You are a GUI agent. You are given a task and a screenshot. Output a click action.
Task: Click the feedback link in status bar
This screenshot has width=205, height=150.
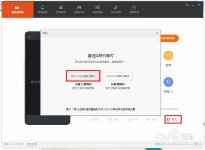[x=32, y=144]
